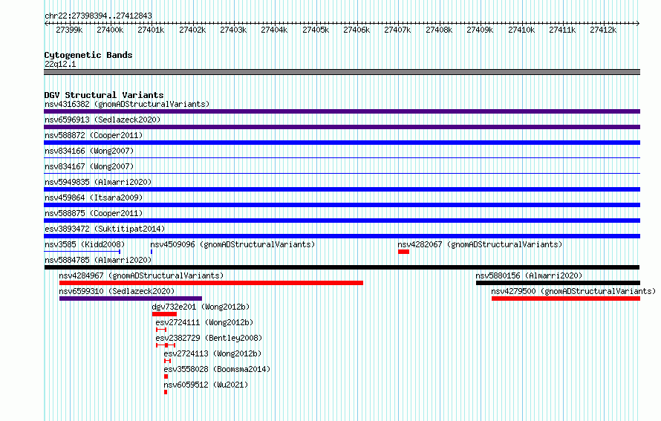The width and height of the screenshot is (661, 421).
Task: Click nsv4284967 gnomAD variant label
Action: [141, 275]
